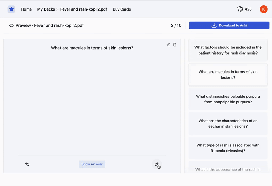Delete card using the trash icon
Image resolution: width=272 pixels, height=186 pixels.
175,45
